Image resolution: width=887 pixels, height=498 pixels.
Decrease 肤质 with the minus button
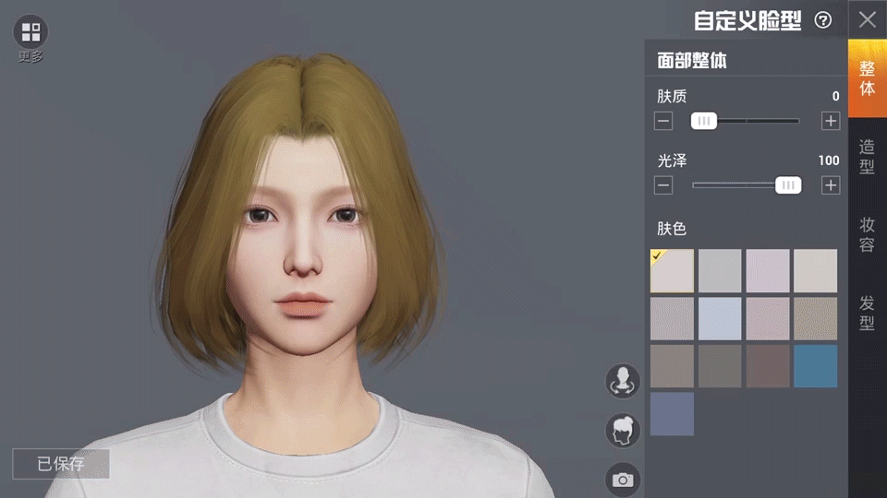pyautogui.click(x=663, y=121)
